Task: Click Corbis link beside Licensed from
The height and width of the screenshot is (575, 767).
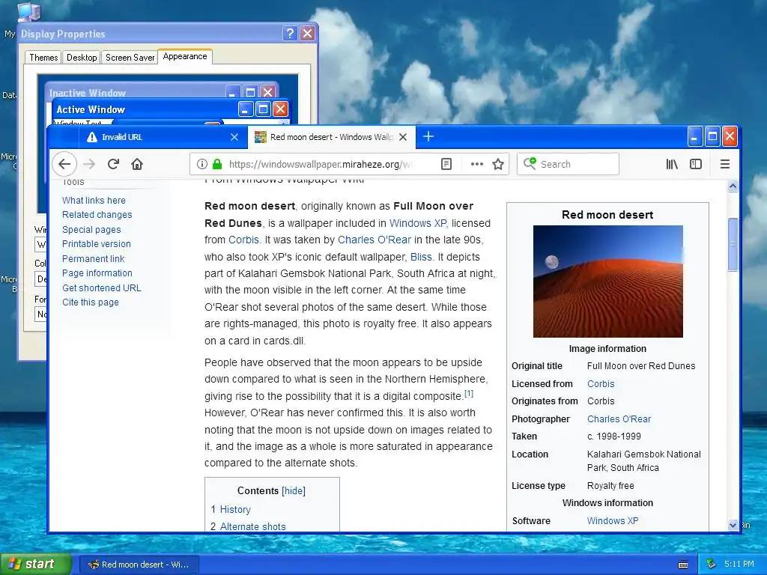Action: pyautogui.click(x=601, y=384)
